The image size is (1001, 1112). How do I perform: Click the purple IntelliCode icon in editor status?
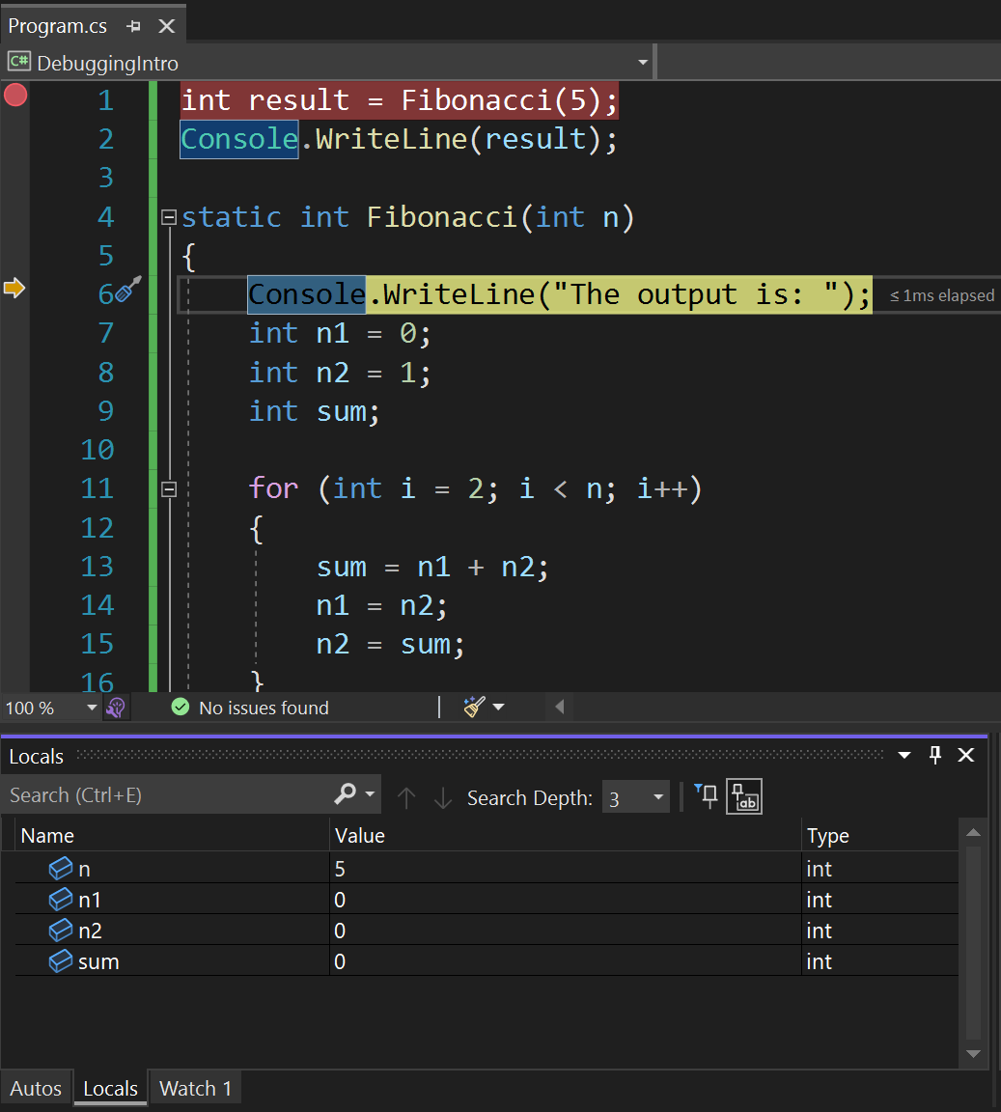tap(116, 707)
